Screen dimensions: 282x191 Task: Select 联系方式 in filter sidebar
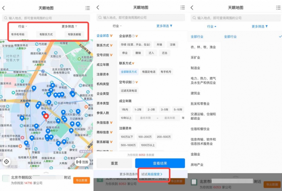point(105,45)
